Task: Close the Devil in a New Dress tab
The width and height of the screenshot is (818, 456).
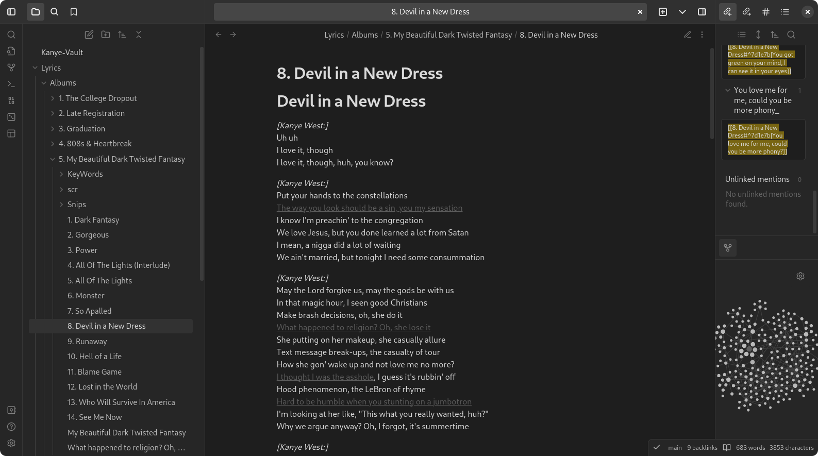Action: point(640,12)
